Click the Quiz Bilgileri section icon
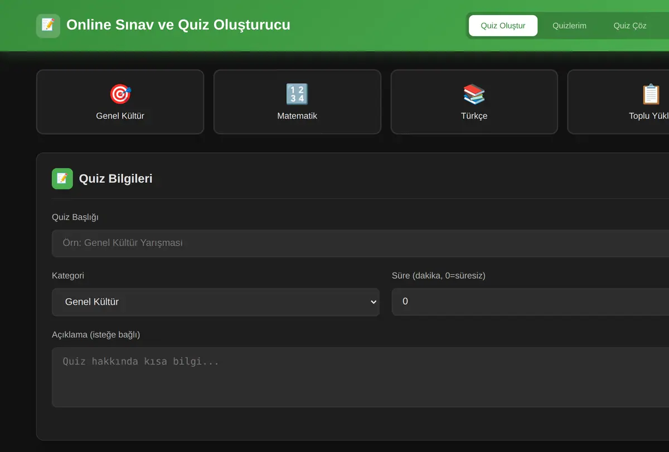The height and width of the screenshot is (452, 669). 62,179
